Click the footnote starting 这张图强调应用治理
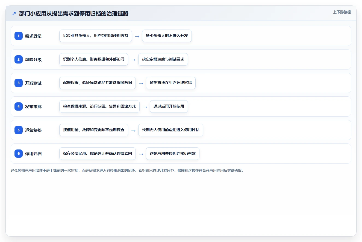Screen dimensions: 362x242 pos(127,170)
